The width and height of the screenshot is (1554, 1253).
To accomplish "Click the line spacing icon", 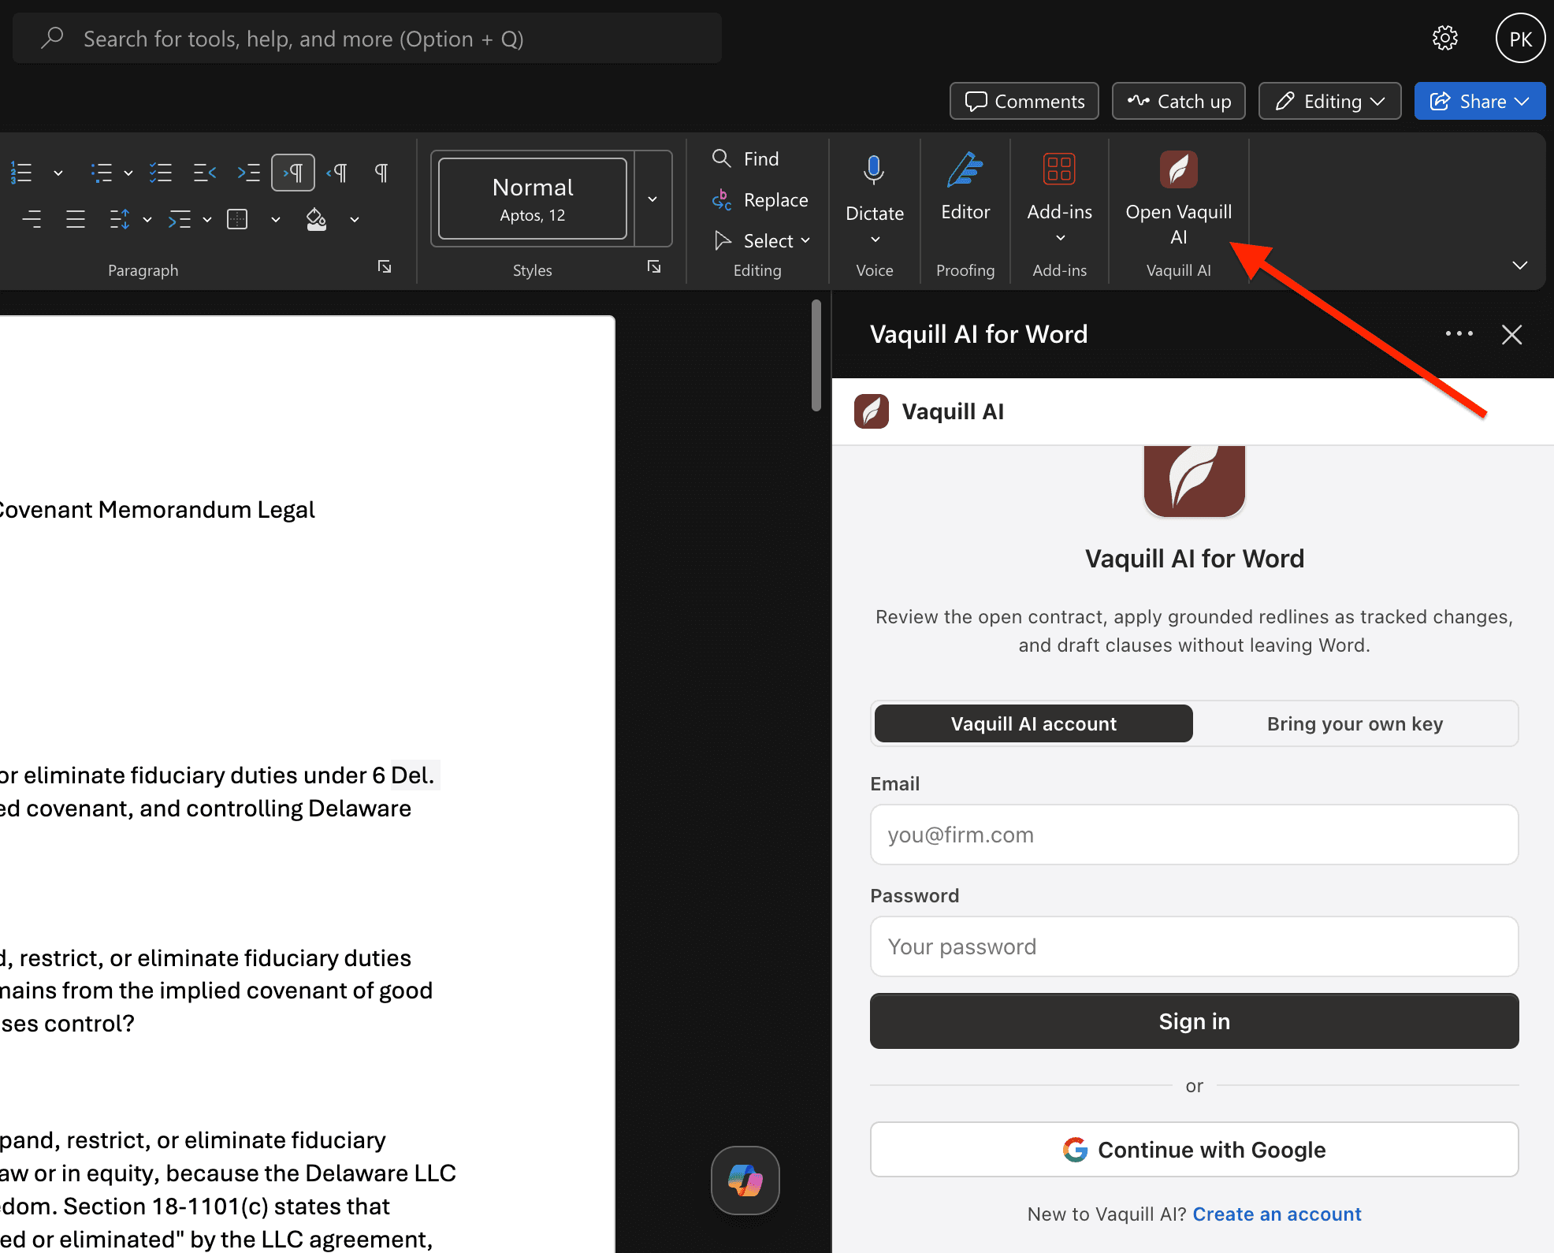I will [120, 219].
